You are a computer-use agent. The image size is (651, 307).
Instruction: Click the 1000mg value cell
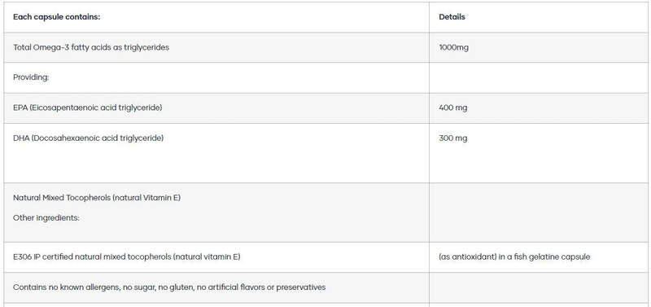[540, 48]
